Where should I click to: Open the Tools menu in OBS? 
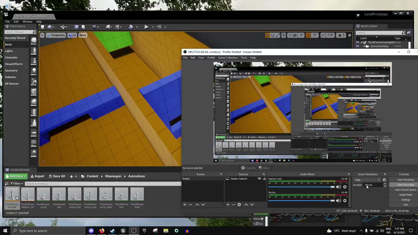point(244,57)
